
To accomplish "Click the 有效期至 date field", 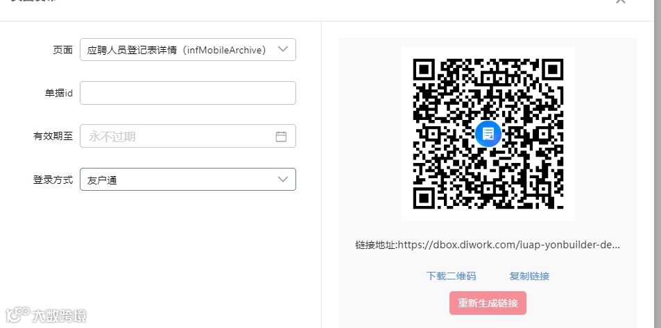I will click(x=187, y=136).
